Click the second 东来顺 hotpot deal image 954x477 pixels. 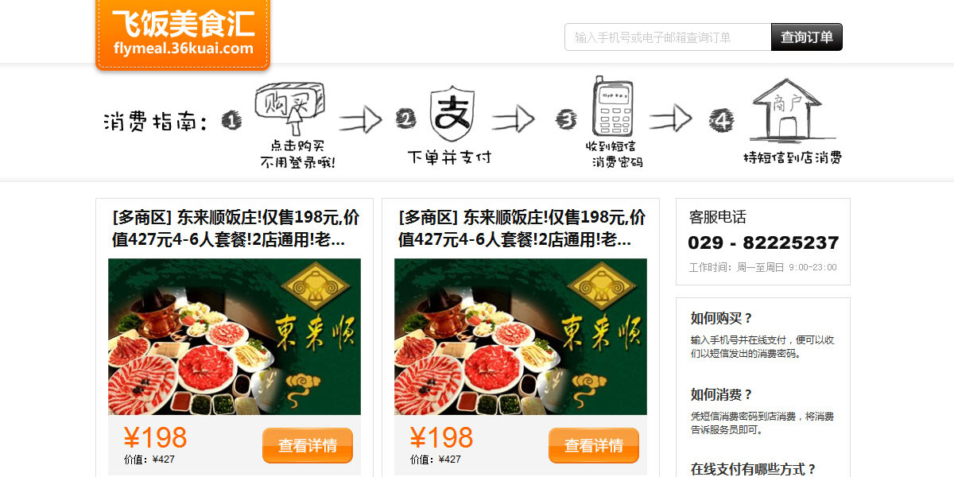pyautogui.click(x=521, y=336)
